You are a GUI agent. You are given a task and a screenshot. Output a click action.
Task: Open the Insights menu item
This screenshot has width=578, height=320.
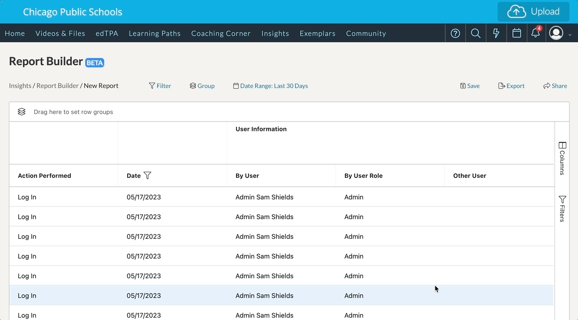pyautogui.click(x=275, y=33)
